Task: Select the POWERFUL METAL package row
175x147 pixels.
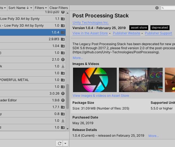Action: (x=33, y=80)
